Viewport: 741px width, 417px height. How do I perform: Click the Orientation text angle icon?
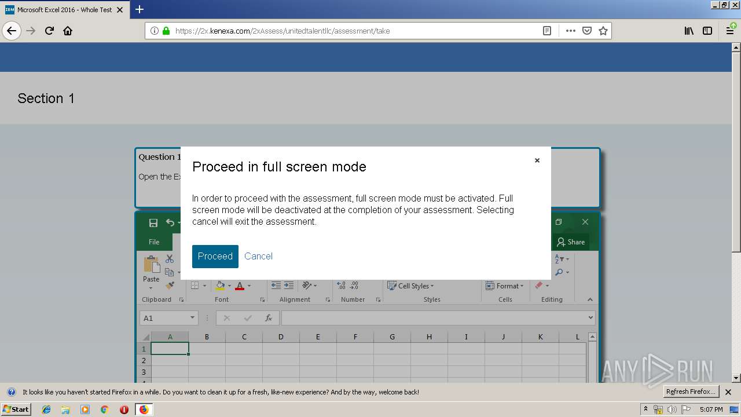tap(307, 286)
